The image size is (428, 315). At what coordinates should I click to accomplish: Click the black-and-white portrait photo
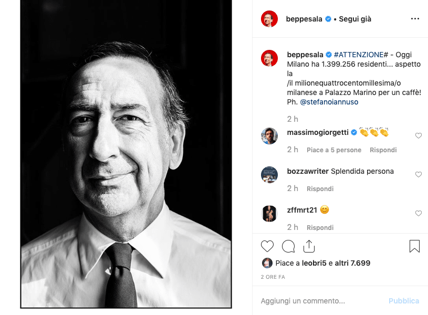126,154
